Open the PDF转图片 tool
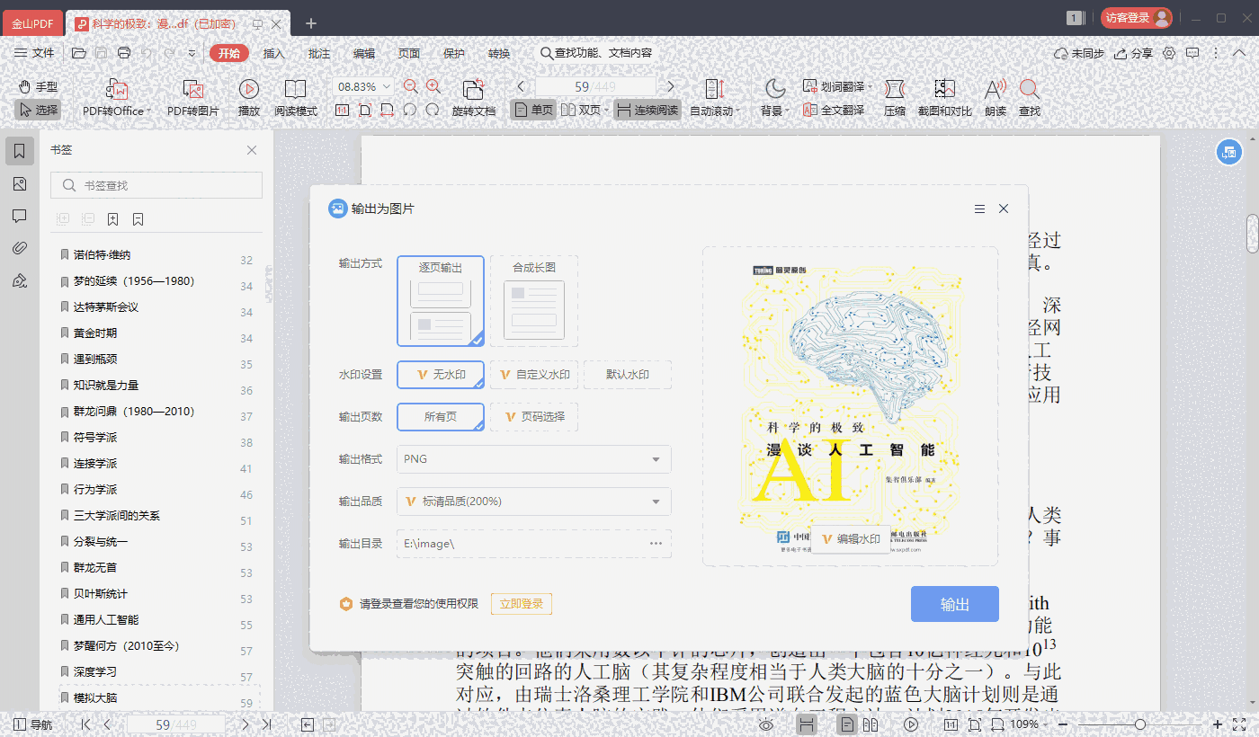The width and height of the screenshot is (1259, 737). [192, 90]
